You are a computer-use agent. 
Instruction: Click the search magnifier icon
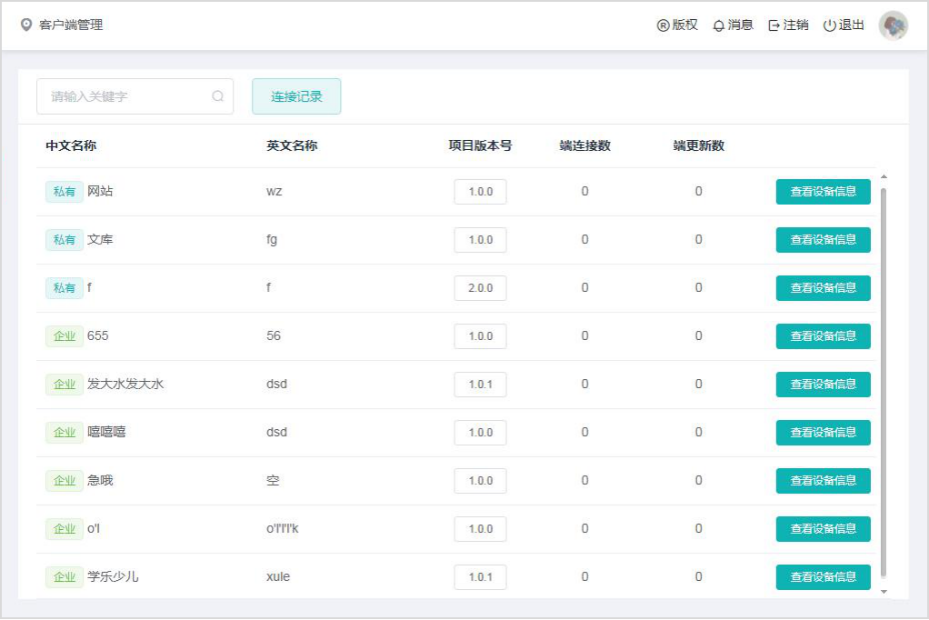point(217,96)
